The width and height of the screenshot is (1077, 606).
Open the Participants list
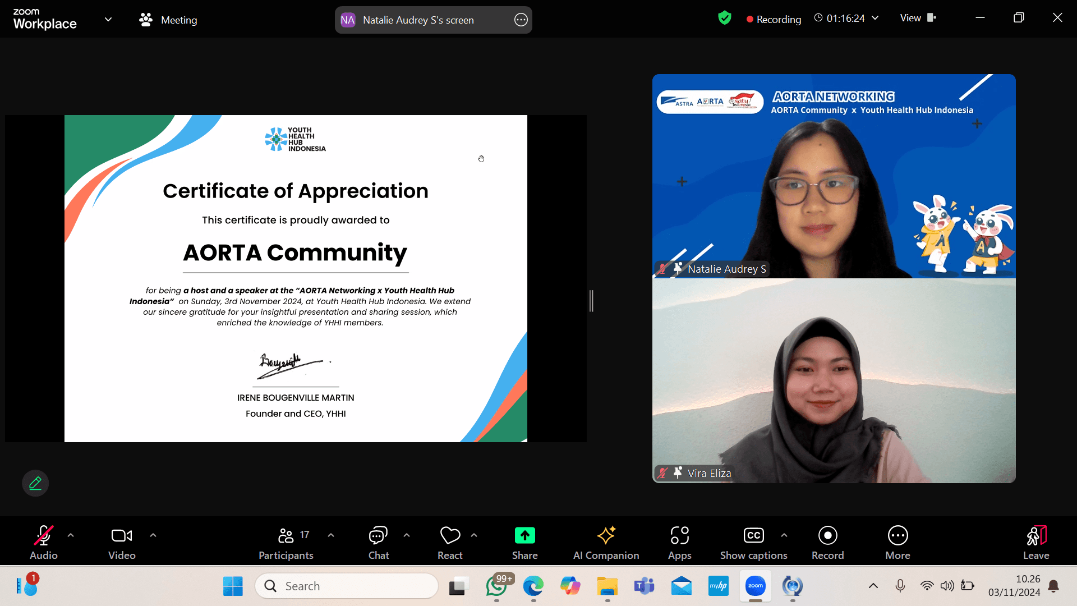(x=286, y=542)
